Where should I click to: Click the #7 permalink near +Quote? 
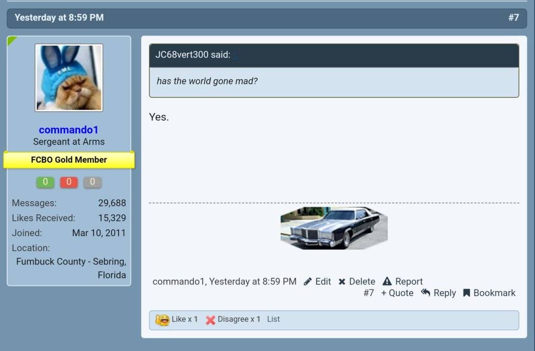369,293
